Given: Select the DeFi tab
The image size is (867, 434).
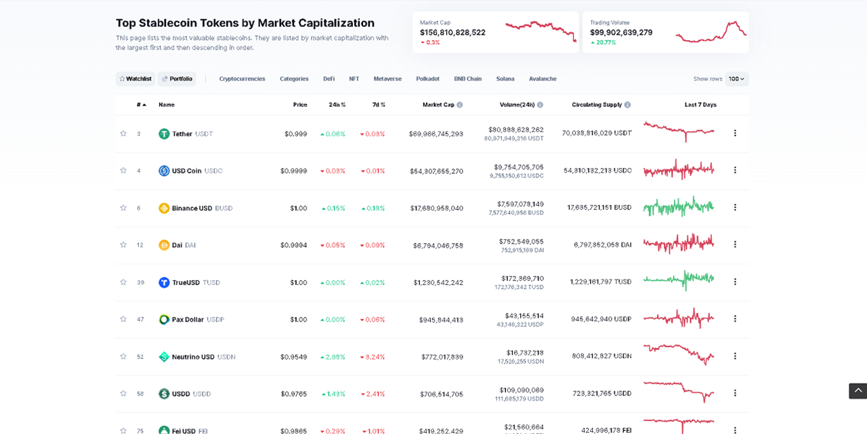Looking at the screenshot, I should click(x=329, y=79).
